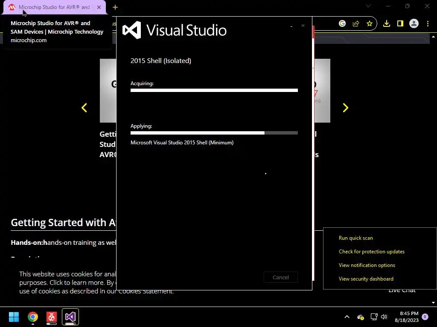
Task: Click the page scrollbar down arrow
Action: [x=434, y=303]
